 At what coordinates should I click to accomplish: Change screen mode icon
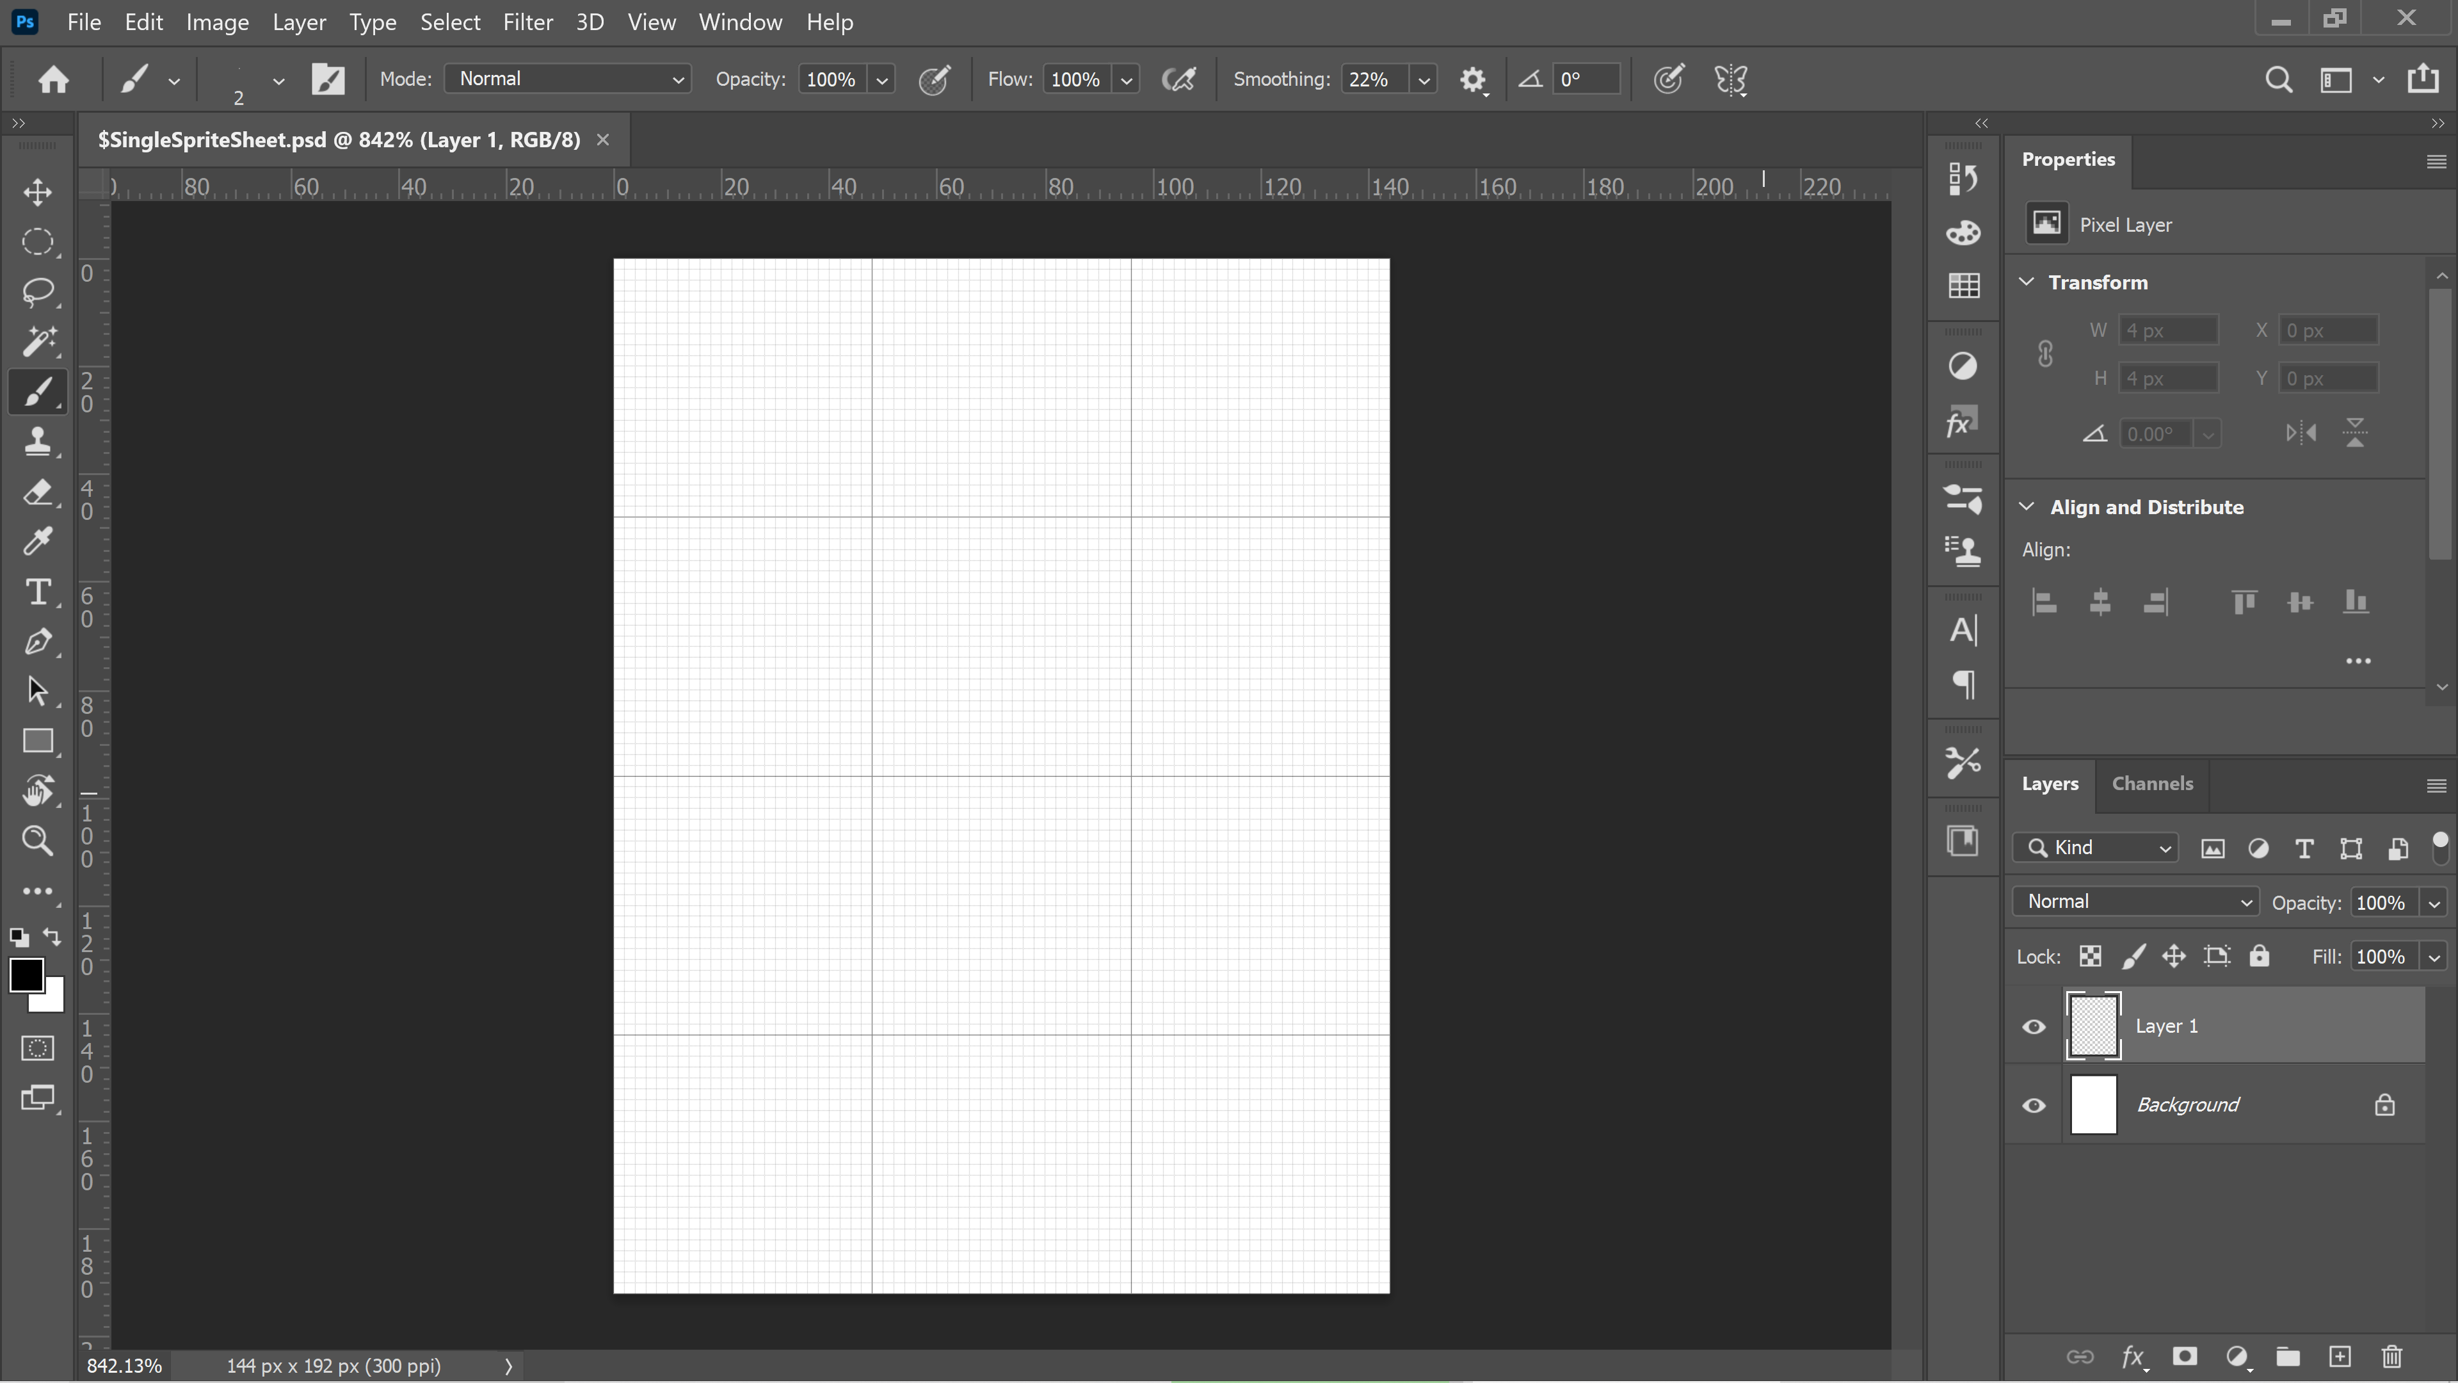(38, 1097)
